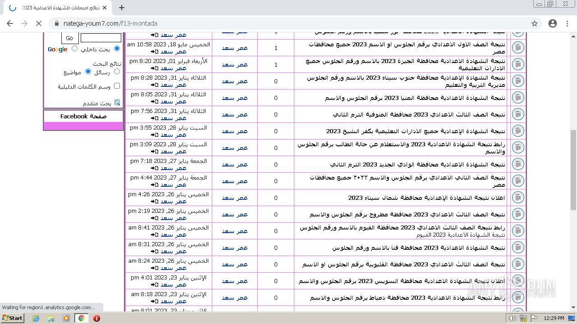Tick the وسم الكلمات الدليلية checkbox

117,86
